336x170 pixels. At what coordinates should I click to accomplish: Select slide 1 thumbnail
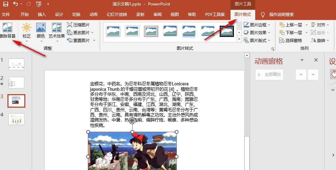point(16,64)
